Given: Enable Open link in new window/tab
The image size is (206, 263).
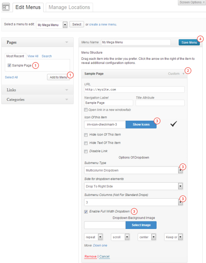Looking at the screenshot, I should (86, 110).
